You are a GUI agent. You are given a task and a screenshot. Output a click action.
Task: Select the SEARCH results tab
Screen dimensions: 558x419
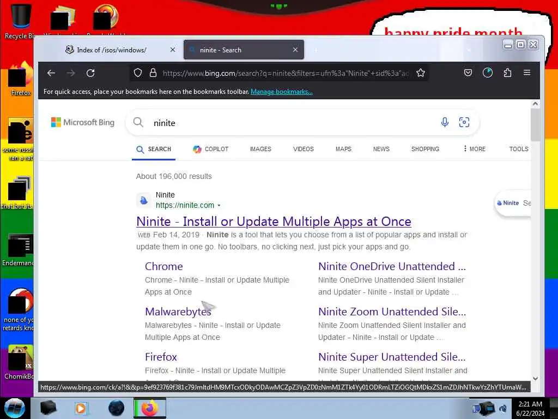coord(154,149)
